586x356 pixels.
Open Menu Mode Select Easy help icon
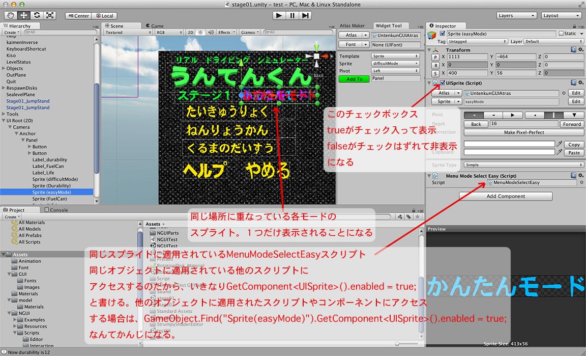pos(573,175)
